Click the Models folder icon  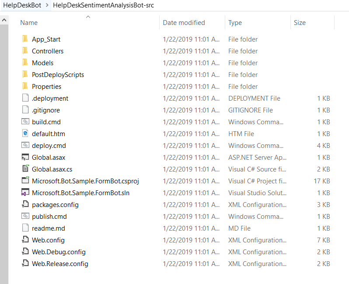[x=25, y=63]
